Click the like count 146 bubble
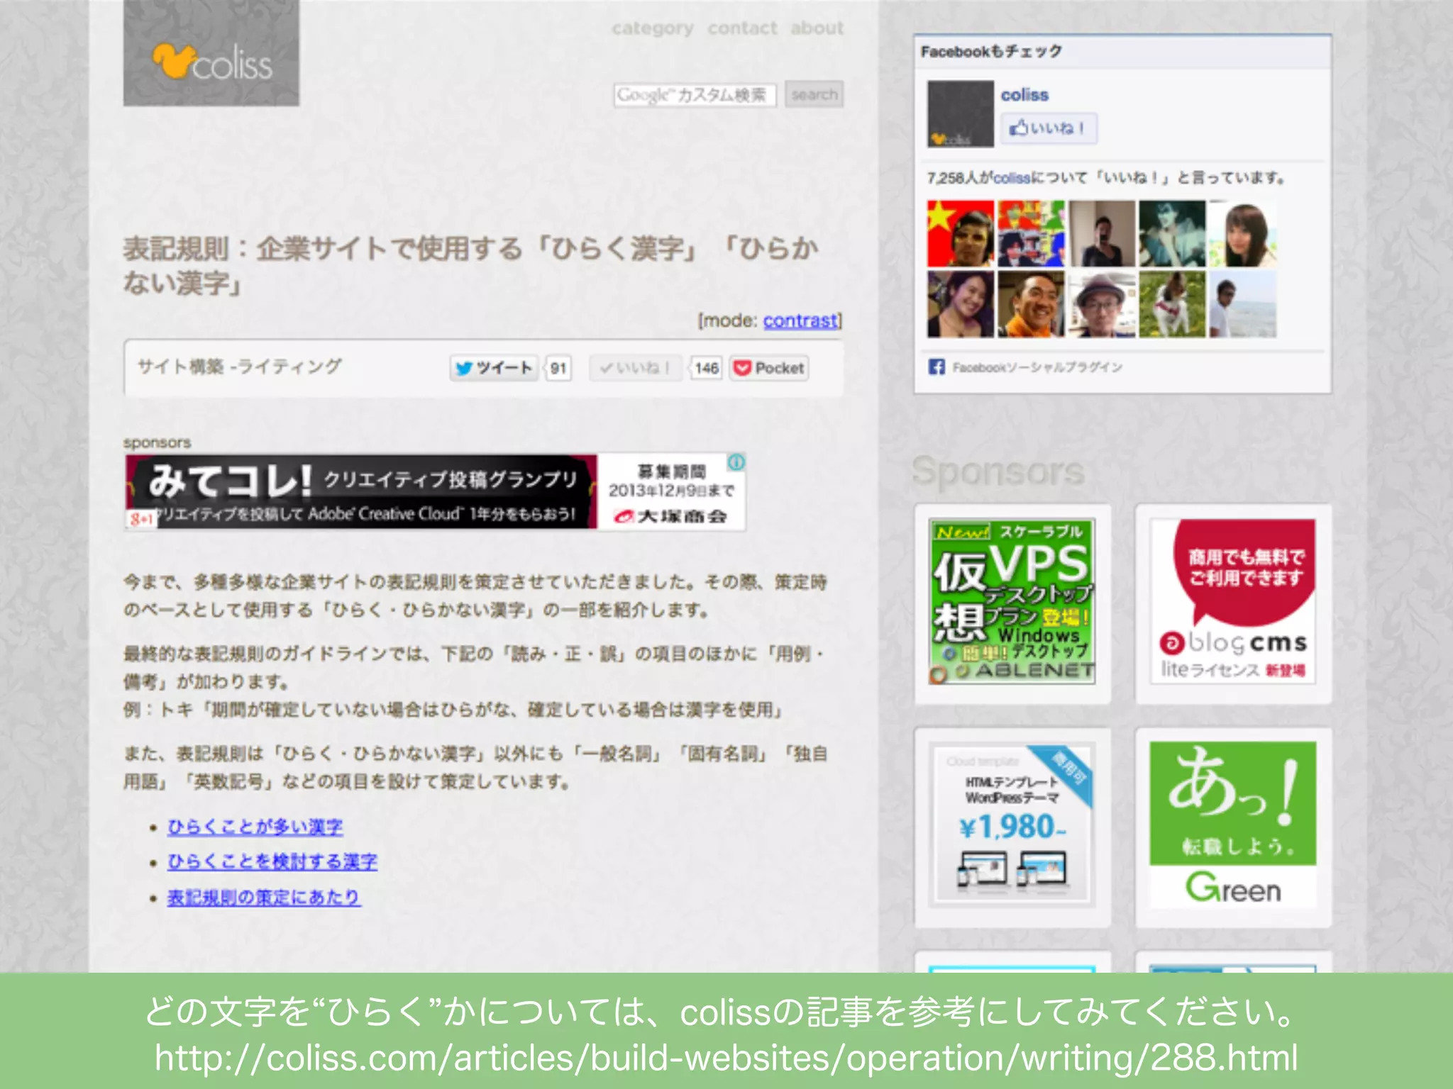Viewport: 1453px width, 1089px height. (x=706, y=369)
